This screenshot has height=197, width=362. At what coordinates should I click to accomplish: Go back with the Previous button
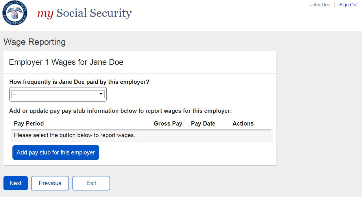coord(50,183)
